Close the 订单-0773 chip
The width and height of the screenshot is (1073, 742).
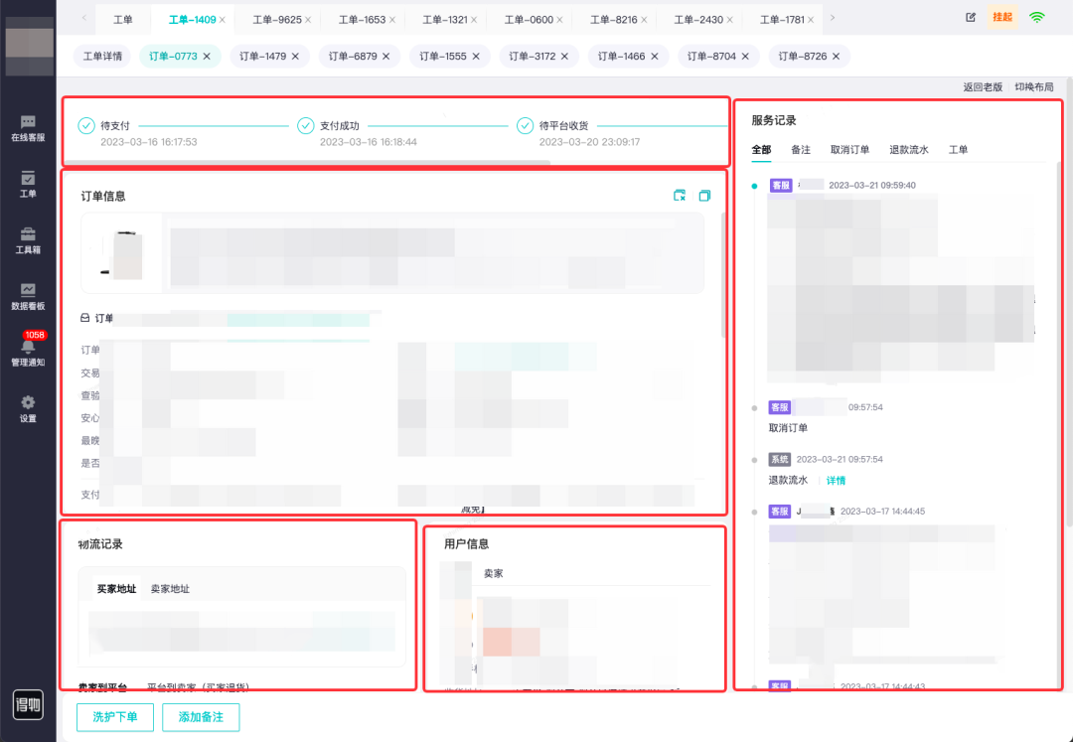click(207, 56)
